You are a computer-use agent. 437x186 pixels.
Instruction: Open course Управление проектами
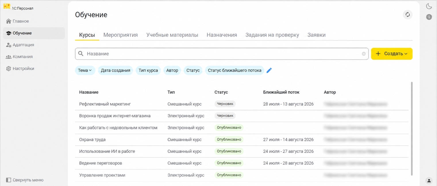pos(102,175)
